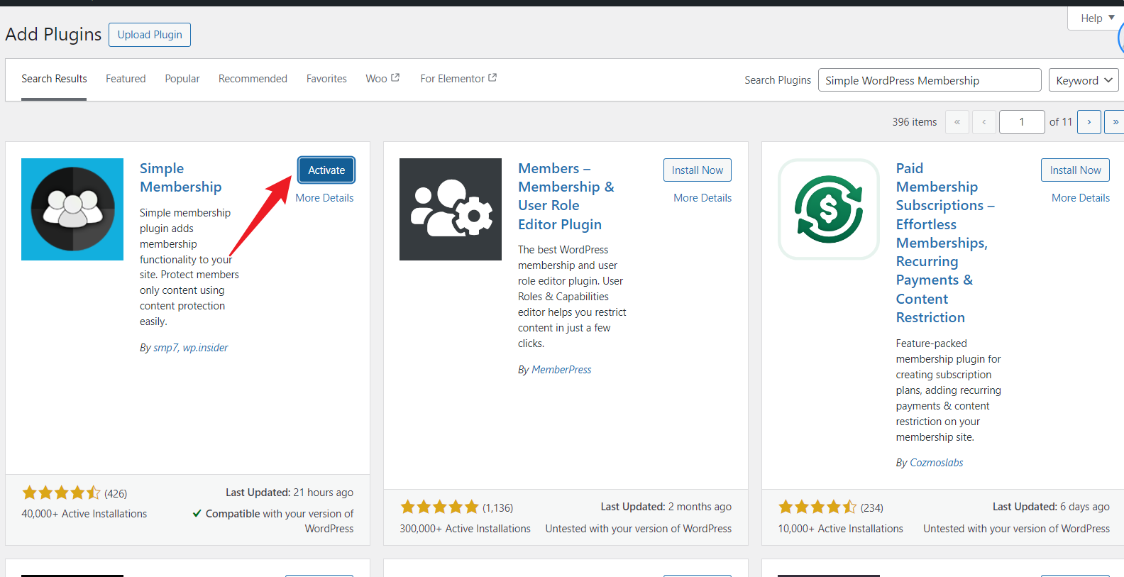Open More Details for Paid Membership Subscriptions
This screenshot has width=1124, height=577.
tap(1081, 198)
